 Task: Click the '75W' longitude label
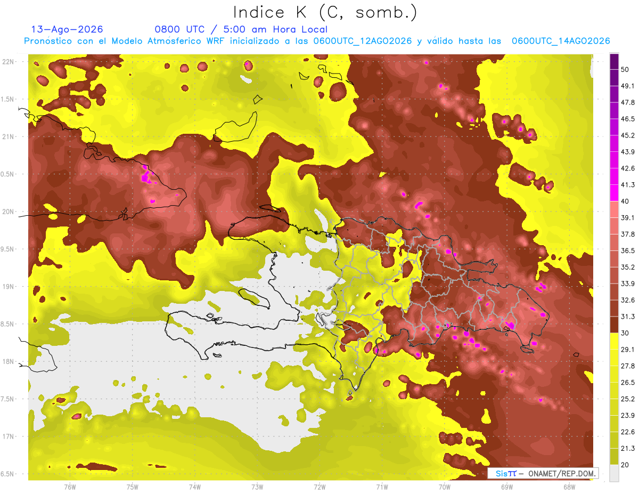tap(133, 487)
